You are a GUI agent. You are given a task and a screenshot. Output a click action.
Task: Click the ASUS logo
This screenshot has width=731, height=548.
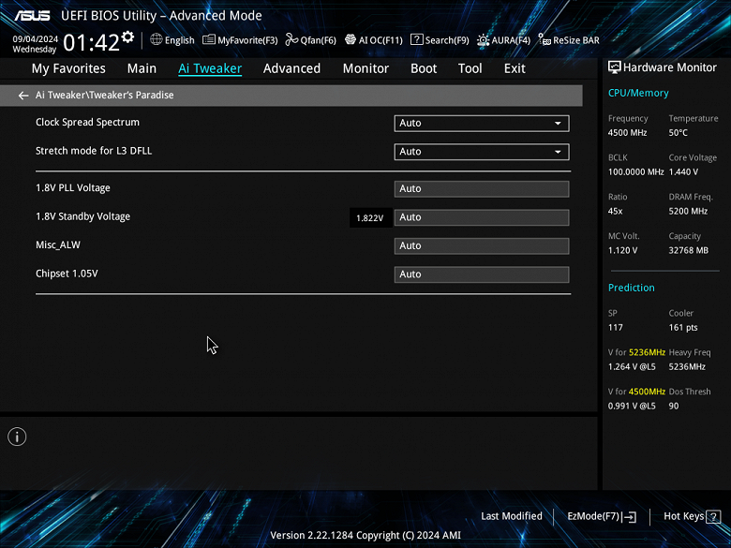32,15
